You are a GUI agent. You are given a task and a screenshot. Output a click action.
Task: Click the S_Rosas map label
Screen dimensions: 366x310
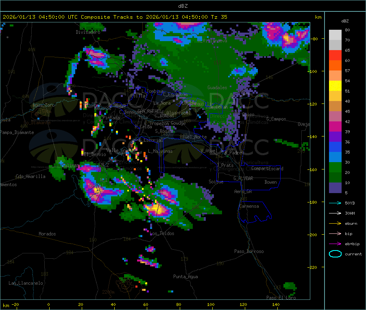(x=163, y=131)
